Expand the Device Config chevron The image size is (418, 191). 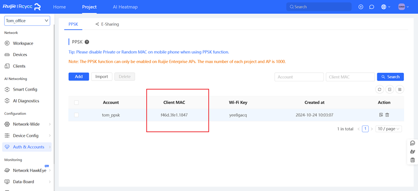[x=50, y=136]
